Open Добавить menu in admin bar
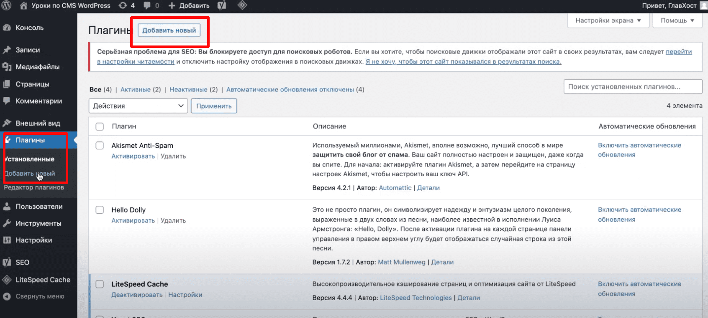Image resolution: width=708 pixels, height=318 pixels. click(x=189, y=6)
